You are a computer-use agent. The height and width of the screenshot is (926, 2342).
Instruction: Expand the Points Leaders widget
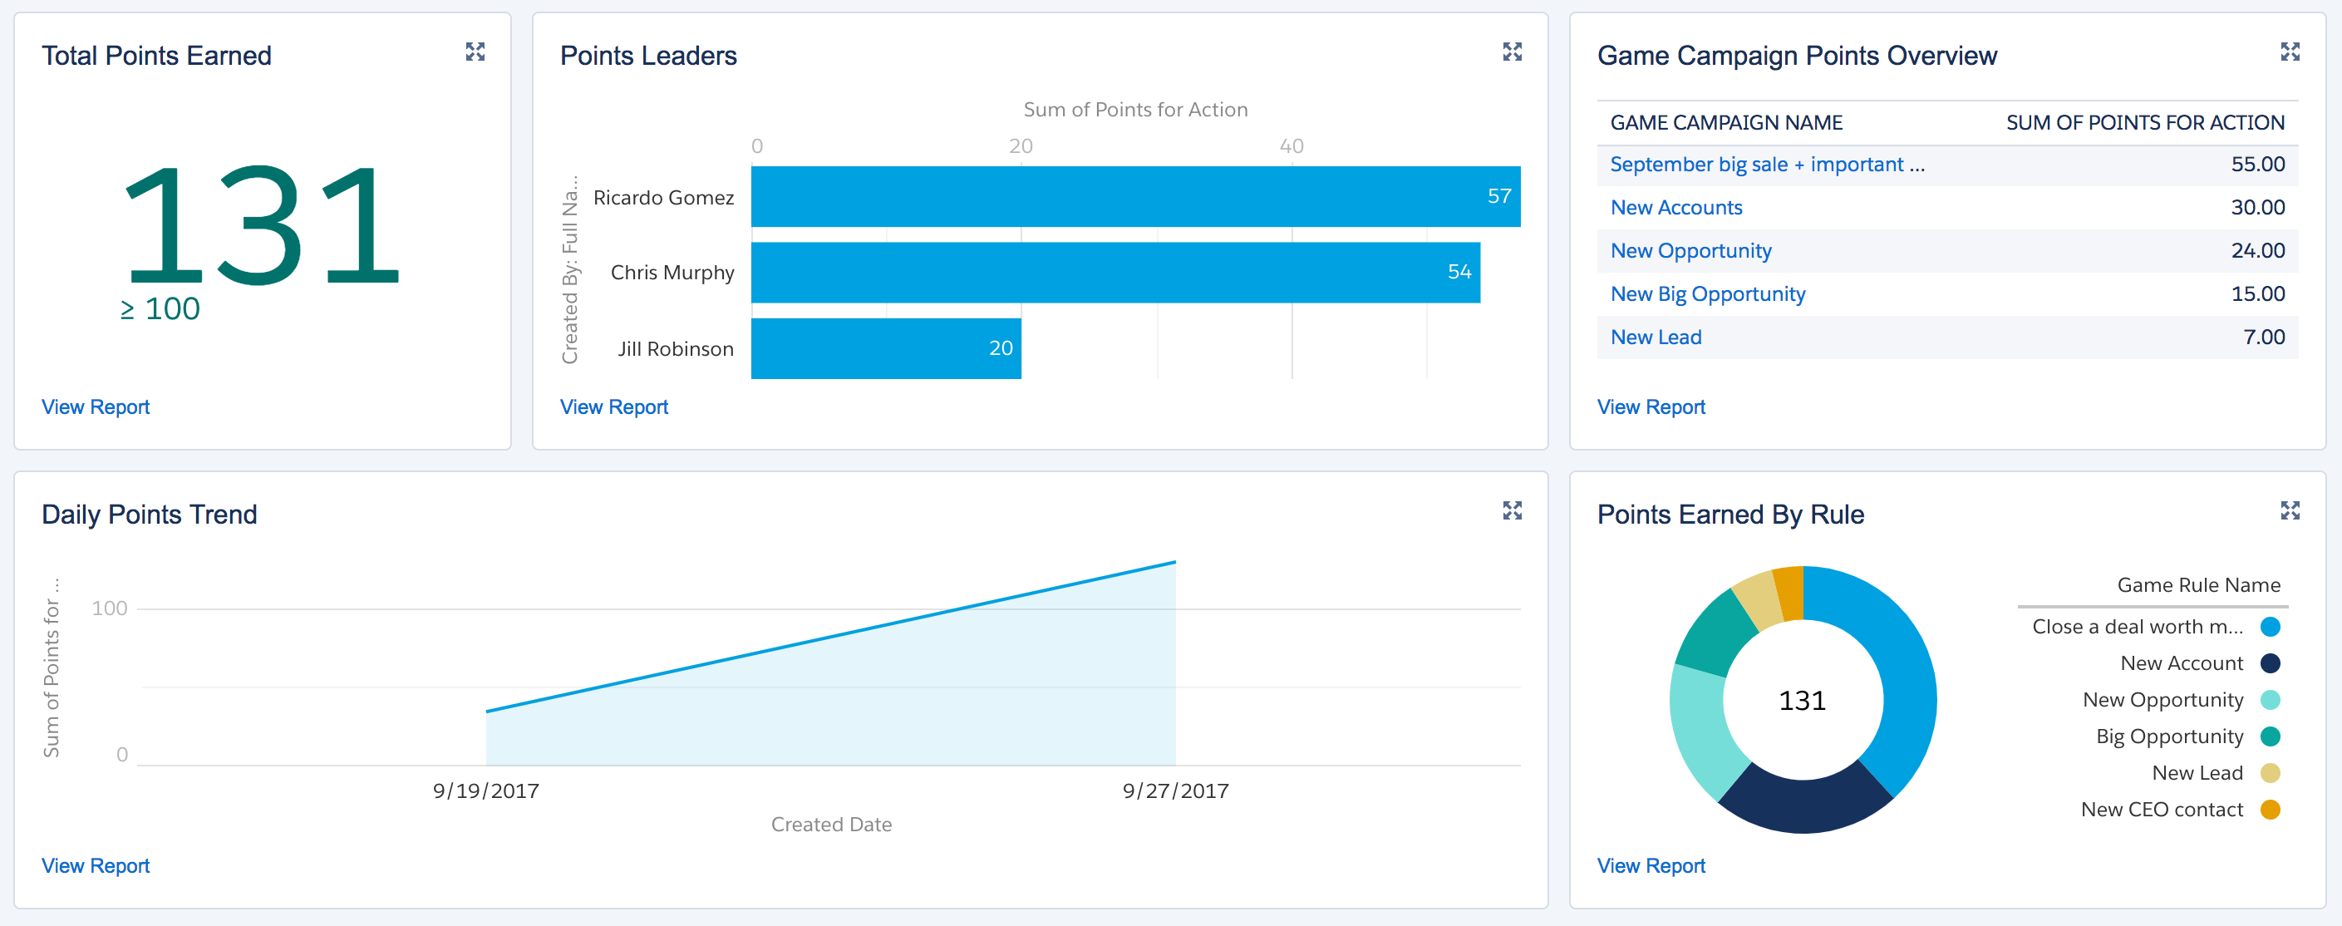pos(1512,52)
